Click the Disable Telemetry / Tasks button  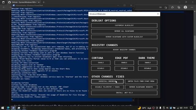pyautogui.click(x=107, y=87)
